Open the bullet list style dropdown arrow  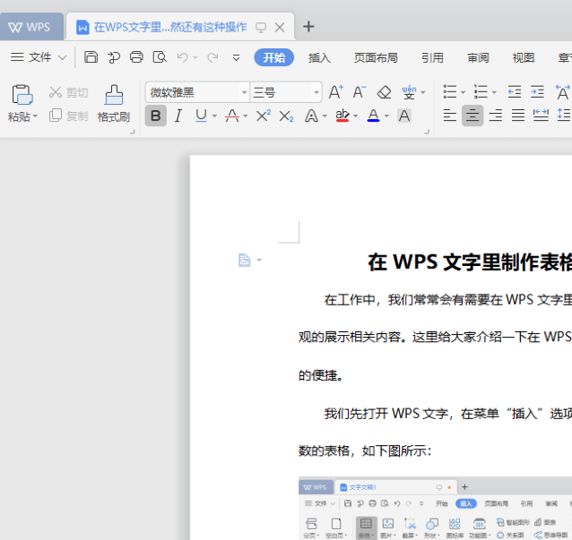point(463,92)
